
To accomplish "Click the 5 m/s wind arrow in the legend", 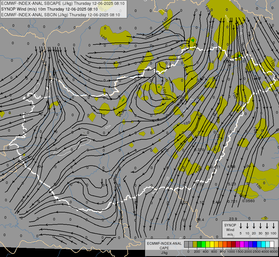I will click(241, 226).
